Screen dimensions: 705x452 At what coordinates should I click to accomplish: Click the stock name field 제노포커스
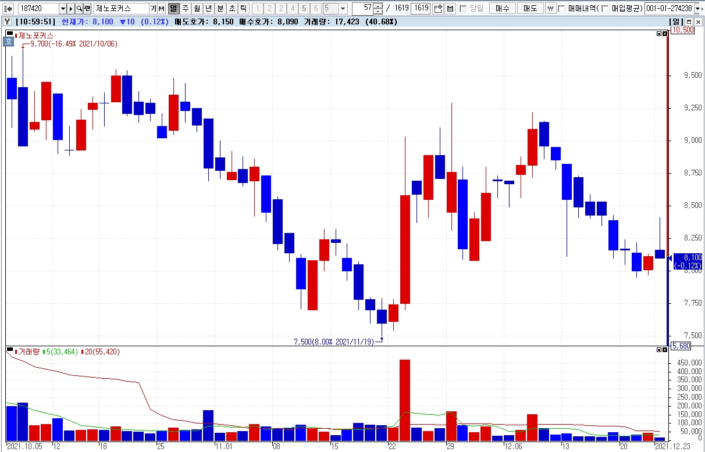point(121,9)
